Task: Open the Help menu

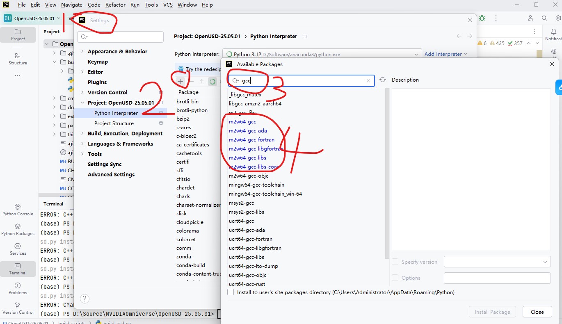Action: [x=207, y=5]
